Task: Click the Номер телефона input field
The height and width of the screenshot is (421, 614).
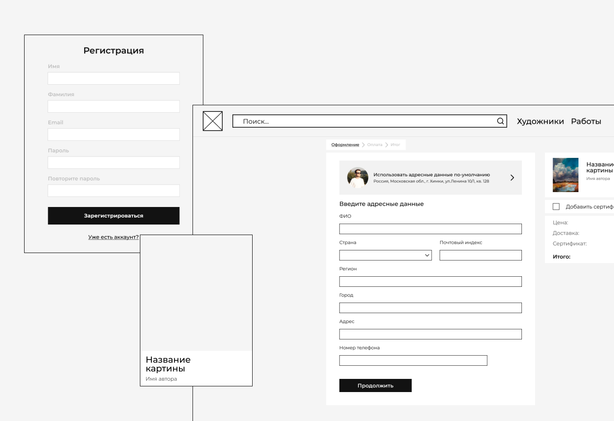Action: click(x=413, y=360)
